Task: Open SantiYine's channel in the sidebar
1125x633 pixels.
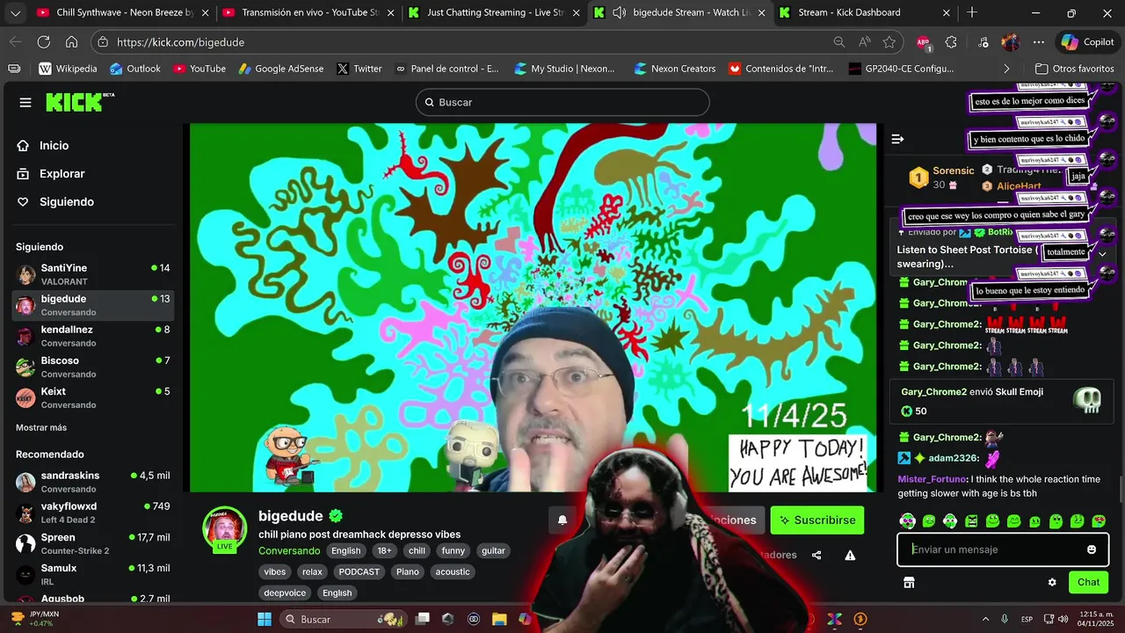Action: coord(95,274)
